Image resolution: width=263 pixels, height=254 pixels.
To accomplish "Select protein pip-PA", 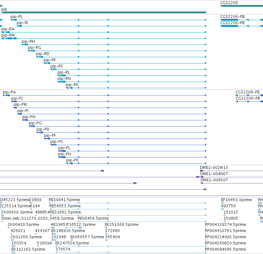I will (9, 92).
